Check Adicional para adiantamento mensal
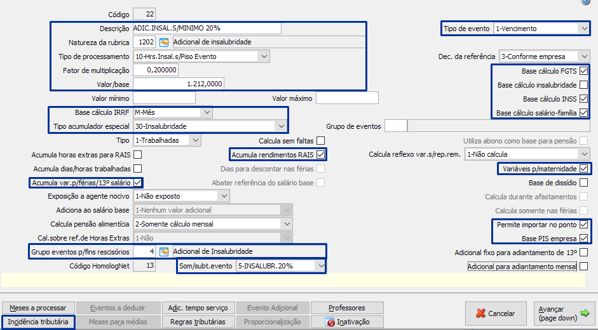Image resolution: width=598 pixels, height=330 pixels. pos(583,267)
